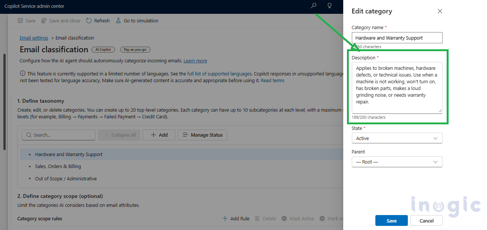Click Go to simulation toolbar item

(x=137, y=21)
